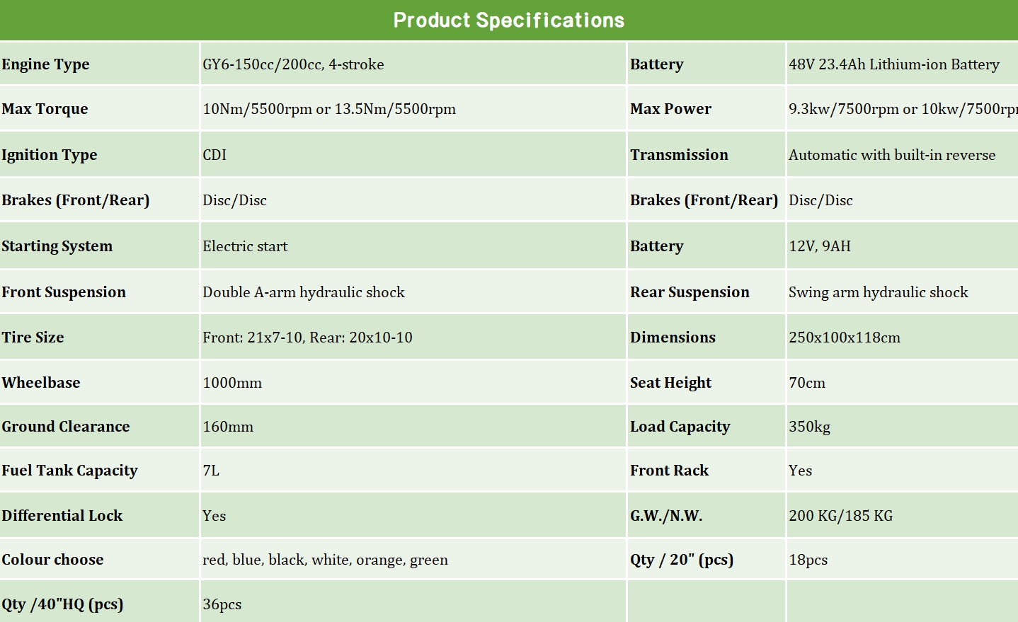1018x622 pixels.
Task: Click the GY6-150cc/200cc, 4-stroke value
Action: 293,64
